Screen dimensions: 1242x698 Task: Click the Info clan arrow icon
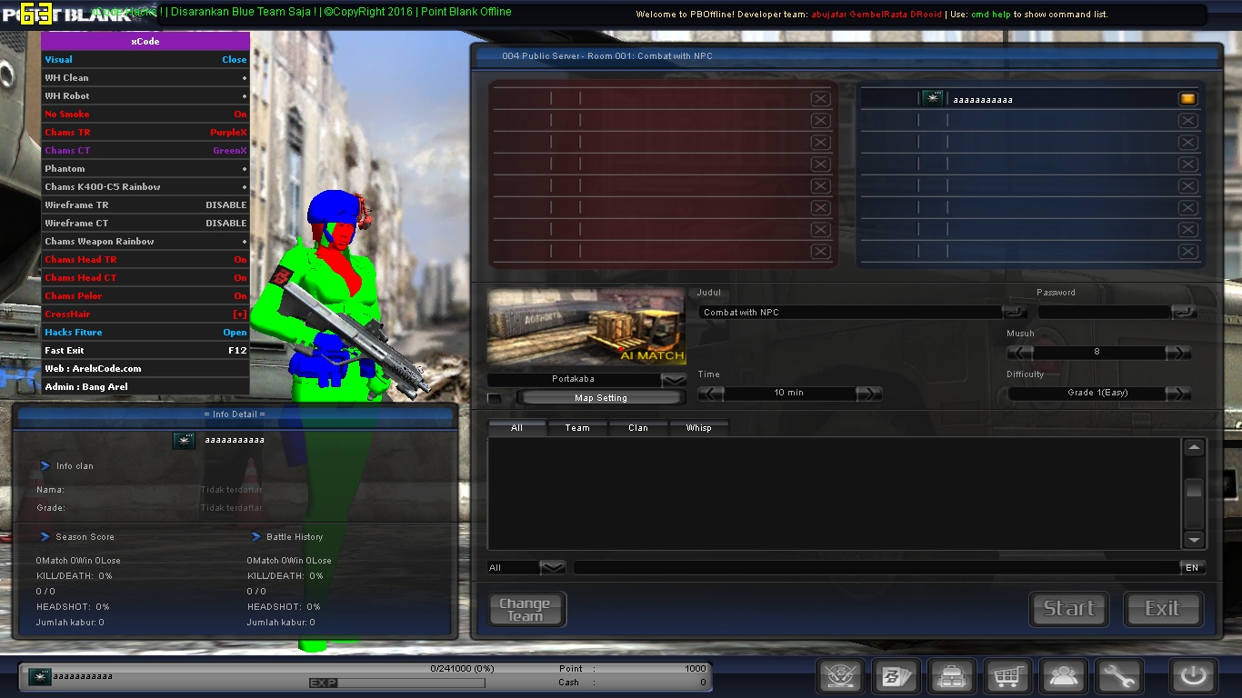(x=44, y=465)
